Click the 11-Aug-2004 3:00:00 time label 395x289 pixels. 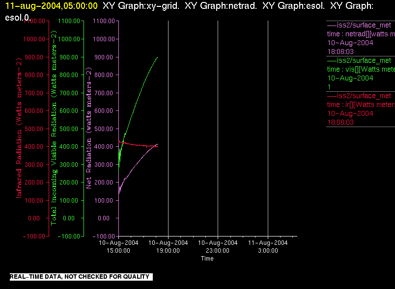click(x=268, y=247)
